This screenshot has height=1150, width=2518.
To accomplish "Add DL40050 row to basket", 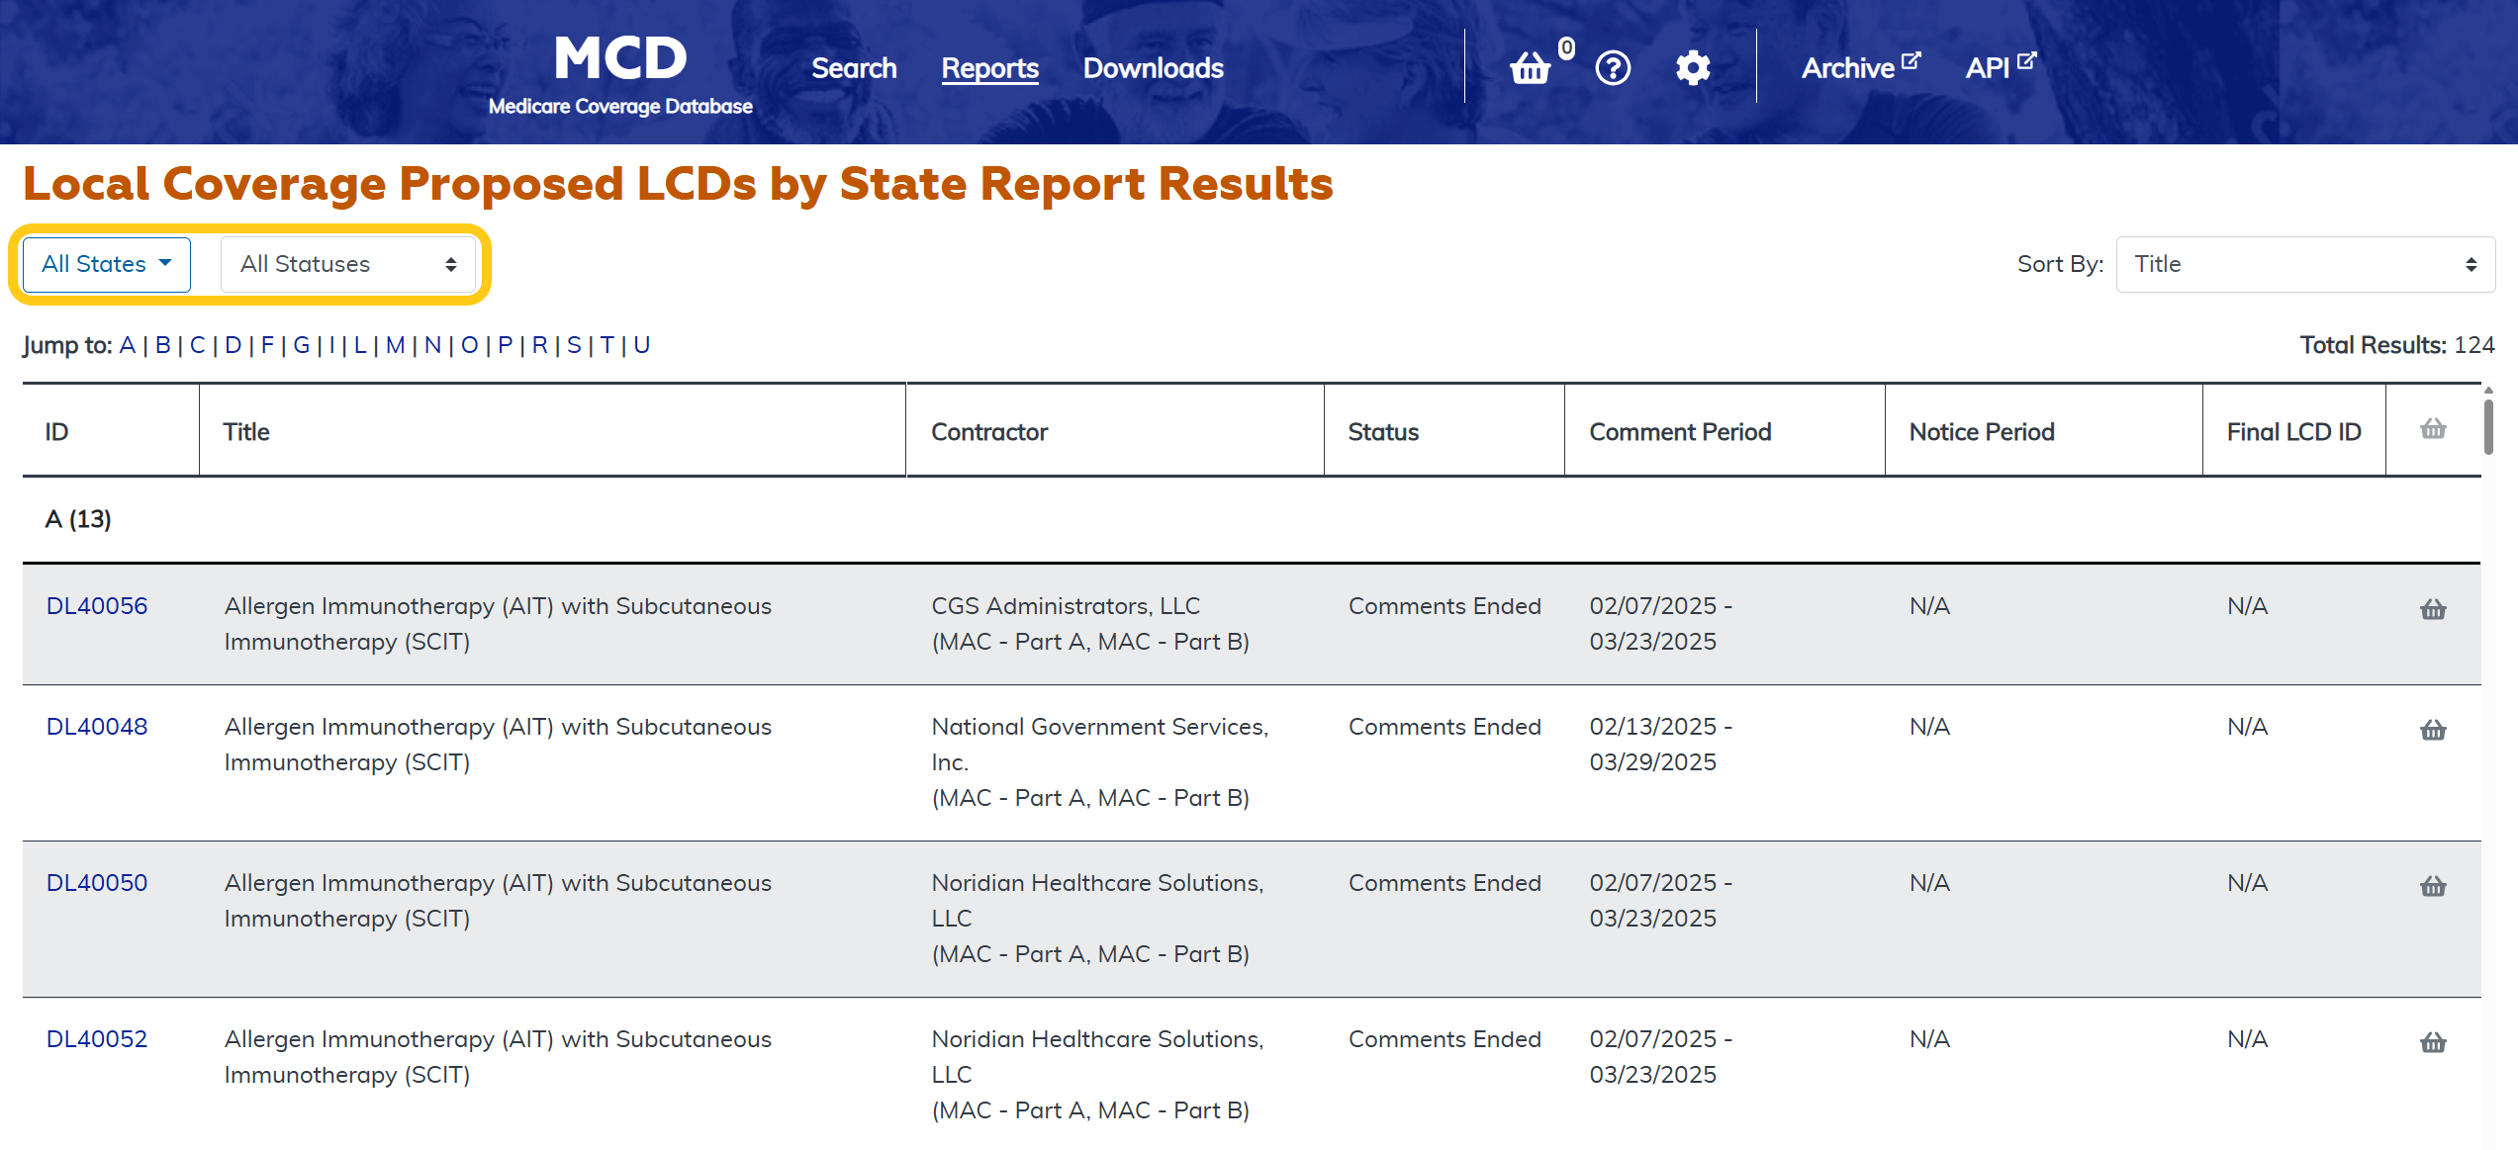I will pos(2433,886).
